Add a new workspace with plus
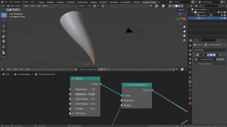Screen dimensions: 227x127 pyautogui.click(x=159, y=2)
